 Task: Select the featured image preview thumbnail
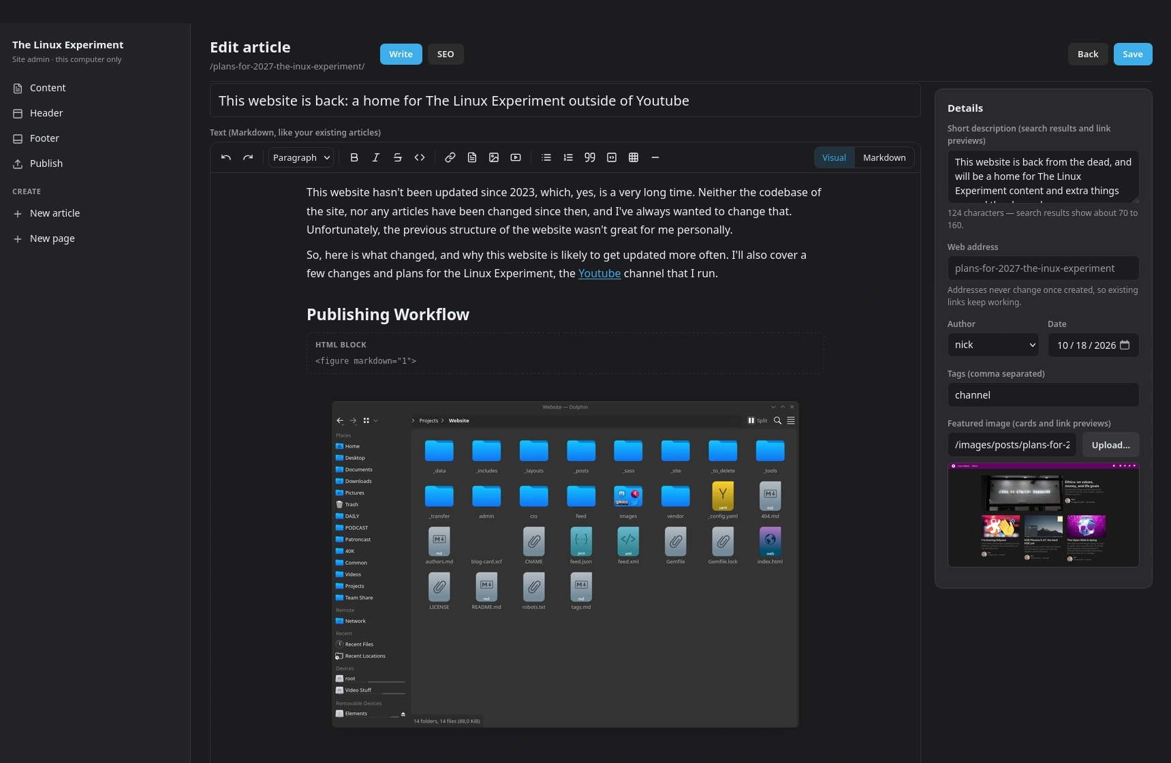(x=1043, y=515)
